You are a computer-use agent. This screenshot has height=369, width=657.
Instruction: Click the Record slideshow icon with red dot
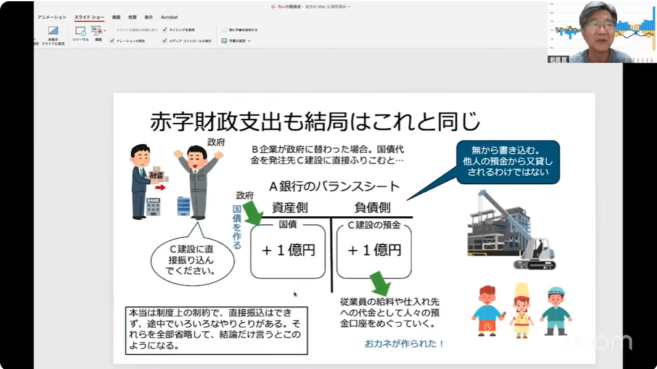[x=97, y=30]
